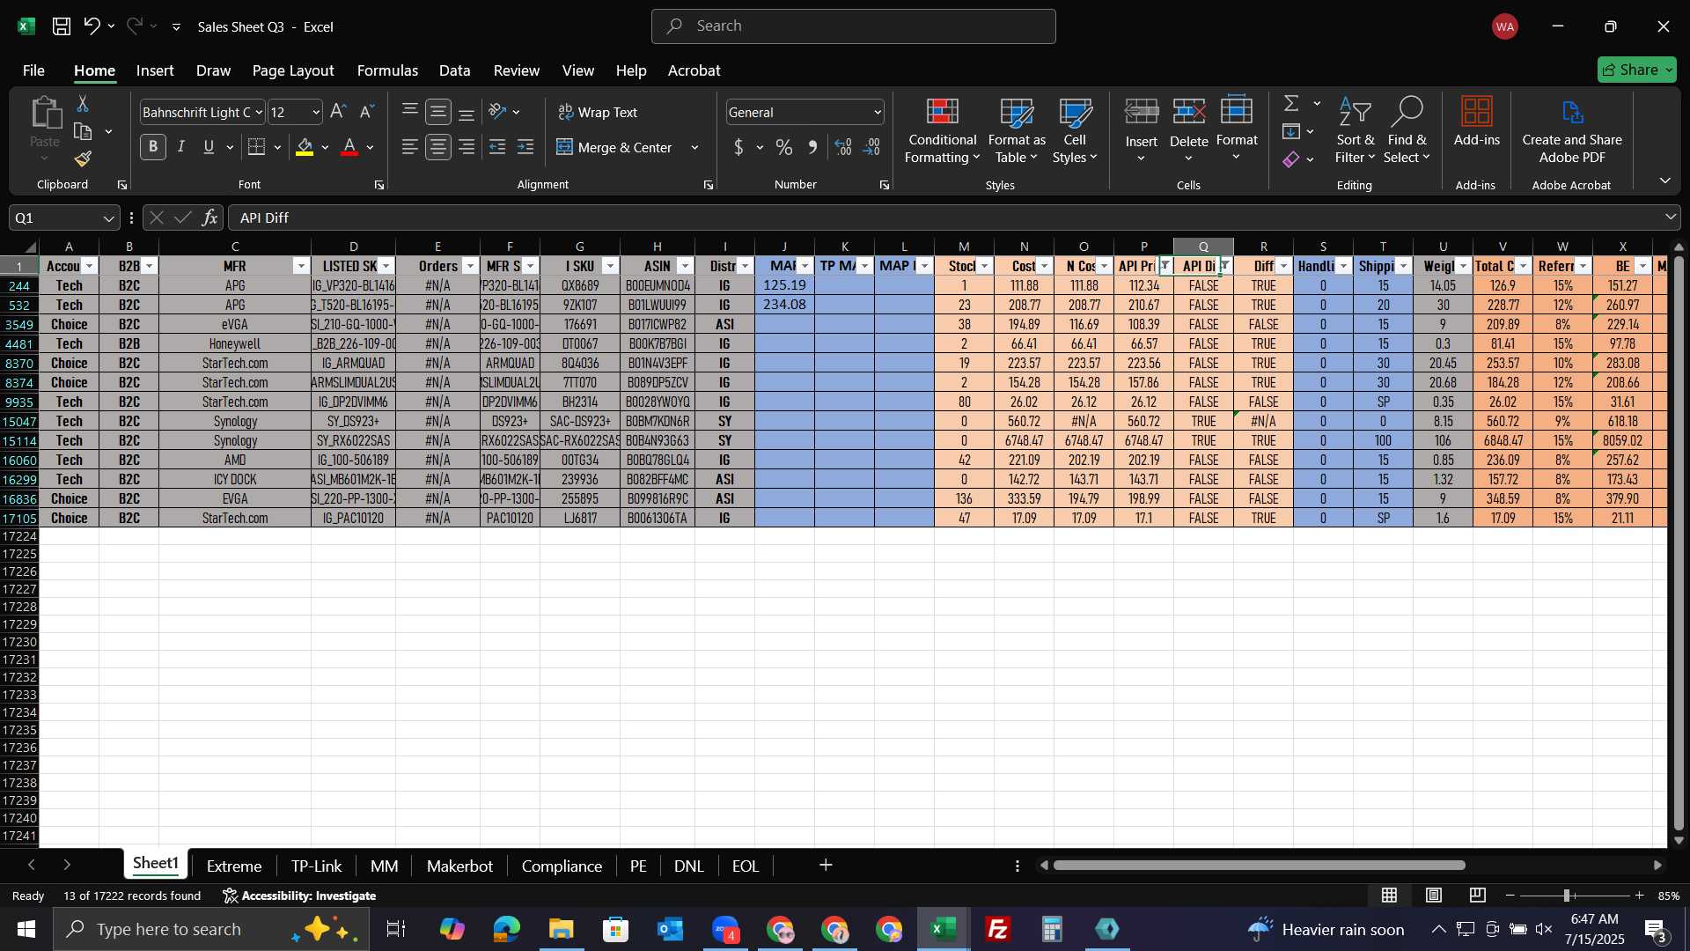
Task: Open the MFR column filter dropdown
Action: click(301, 266)
